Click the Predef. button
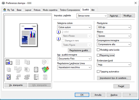This screenshot has height=100, width=139. click(x=121, y=86)
